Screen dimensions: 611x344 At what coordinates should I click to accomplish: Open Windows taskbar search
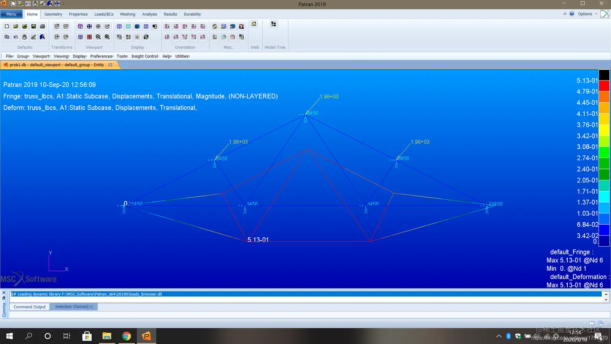tap(29, 336)
